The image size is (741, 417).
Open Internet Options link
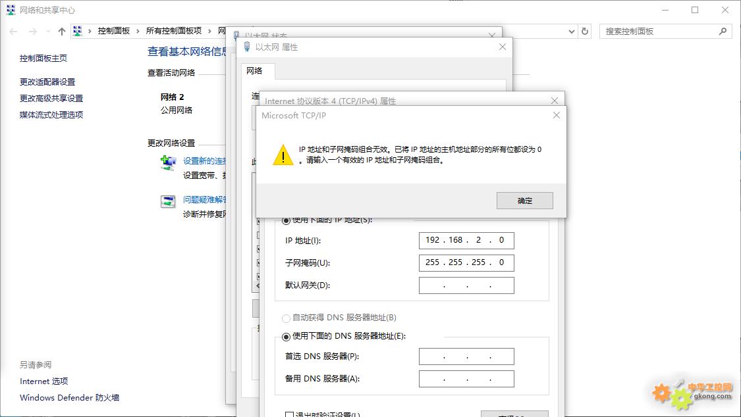tap(43, 381)
